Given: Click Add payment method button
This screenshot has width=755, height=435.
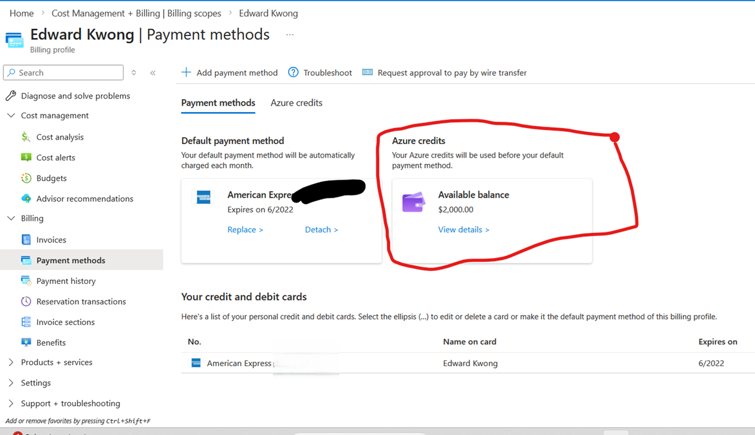Looking at the screenshot, I should [230, 73].
